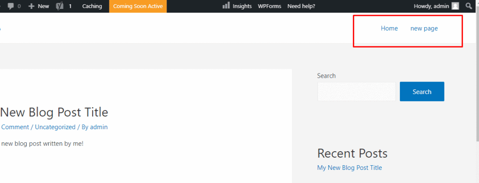The height and width of the screenshot is (183, 479).
Task: Open My New Blog Post Title recent post
Action: click(x=349, y=168)
